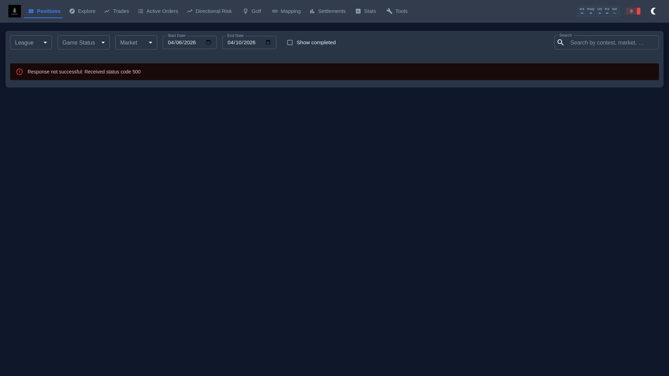
Task: Click the Search by contest, market input
Action: pyautogui.click(x=607, y=42)
